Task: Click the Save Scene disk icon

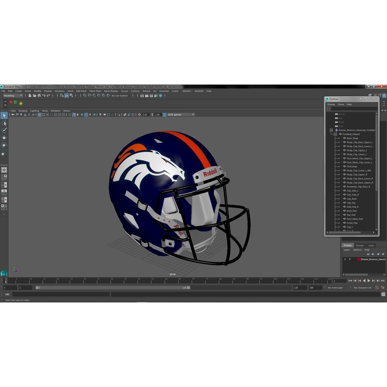Action: (39, 96)
